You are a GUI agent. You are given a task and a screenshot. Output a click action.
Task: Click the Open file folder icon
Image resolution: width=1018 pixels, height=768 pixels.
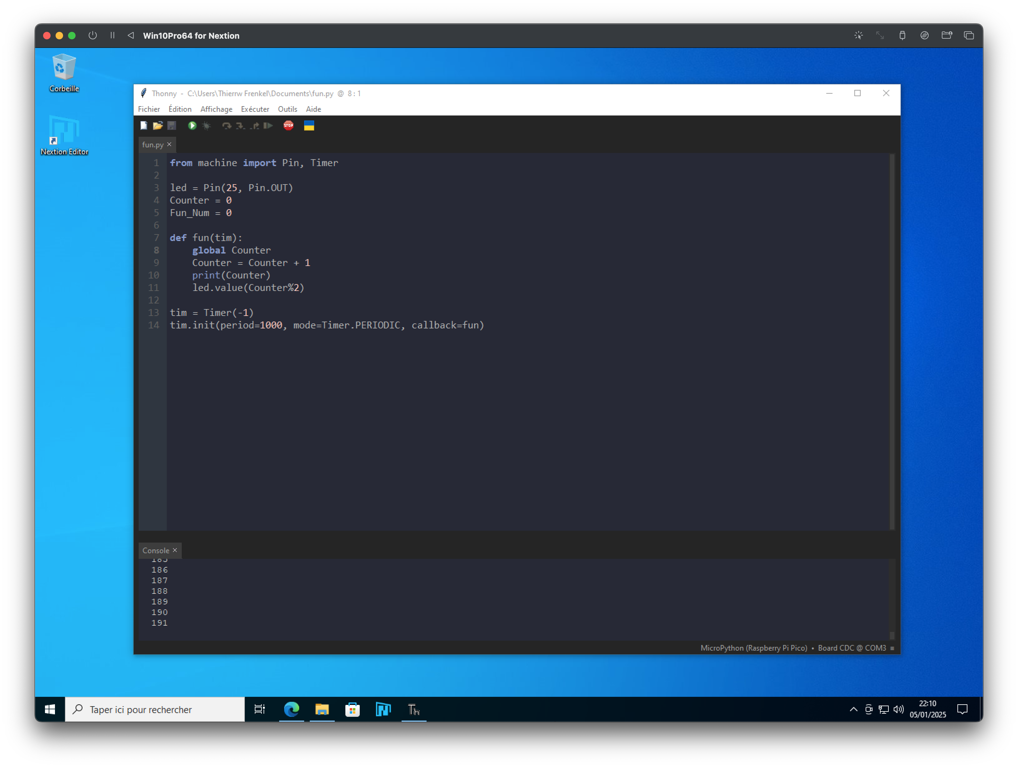click(x=158, y=126)
